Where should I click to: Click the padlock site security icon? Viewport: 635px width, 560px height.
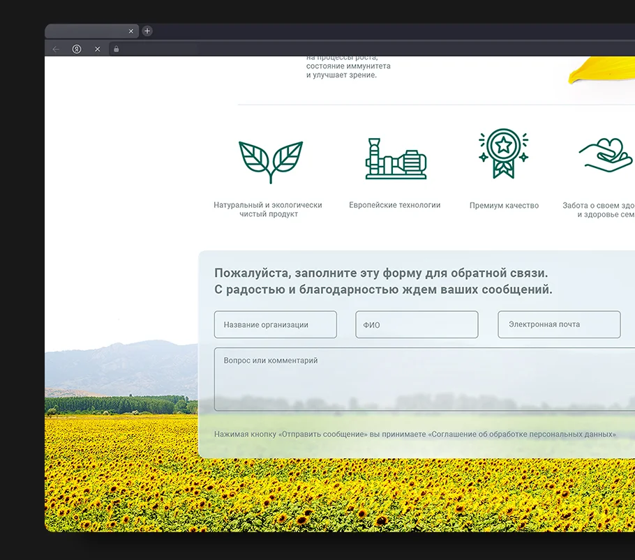pos(117,49)
